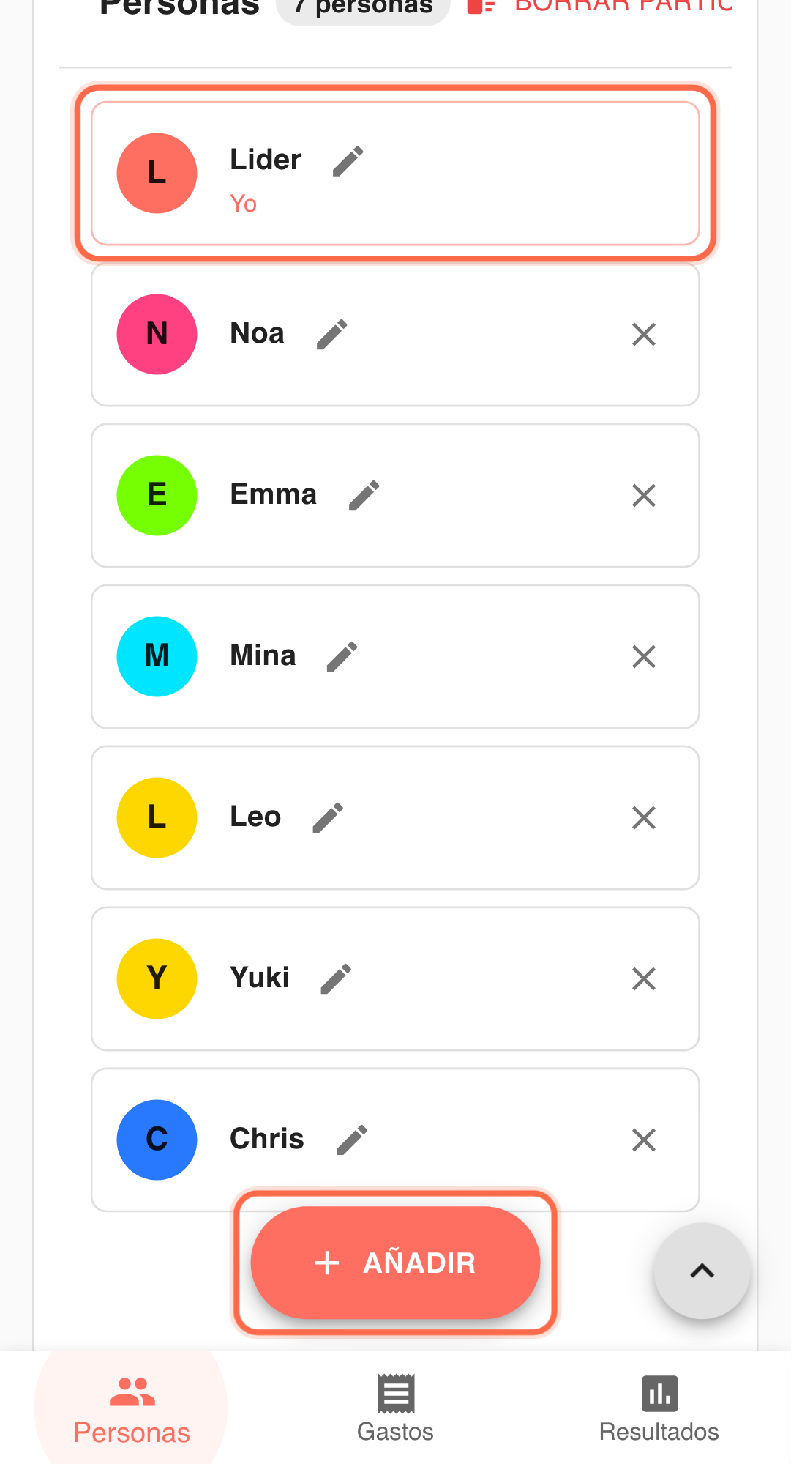Viewport: 791px width, 1464px height.
Task: Switch to the Gastos tab
Action: [395, 1408]
